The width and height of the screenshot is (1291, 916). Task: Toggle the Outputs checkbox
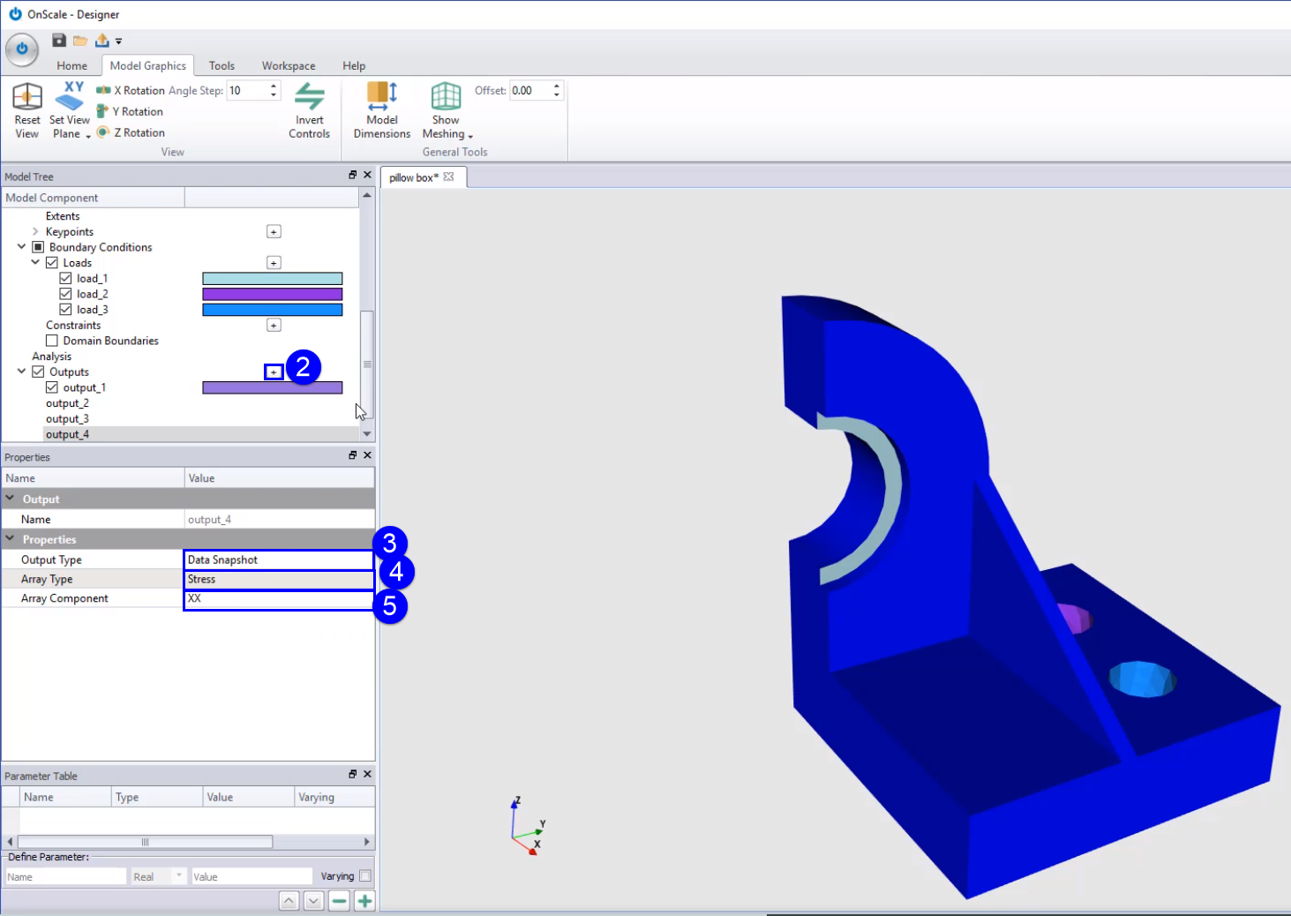[38, 372]
